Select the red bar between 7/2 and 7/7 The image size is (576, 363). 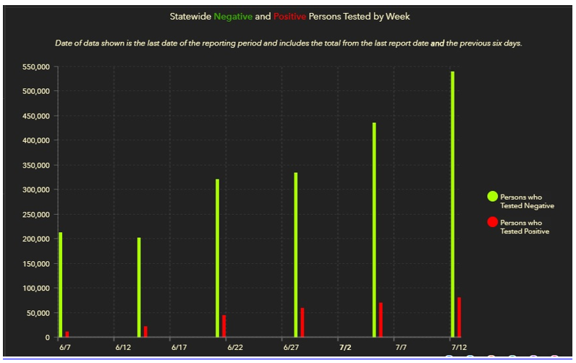(x=381, y=320)
